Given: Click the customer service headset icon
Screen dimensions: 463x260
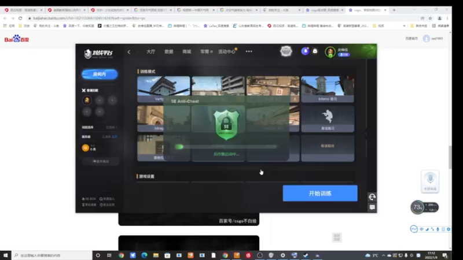Looking at the screenshot, I should pyautogui.click(x=372, y=197).
